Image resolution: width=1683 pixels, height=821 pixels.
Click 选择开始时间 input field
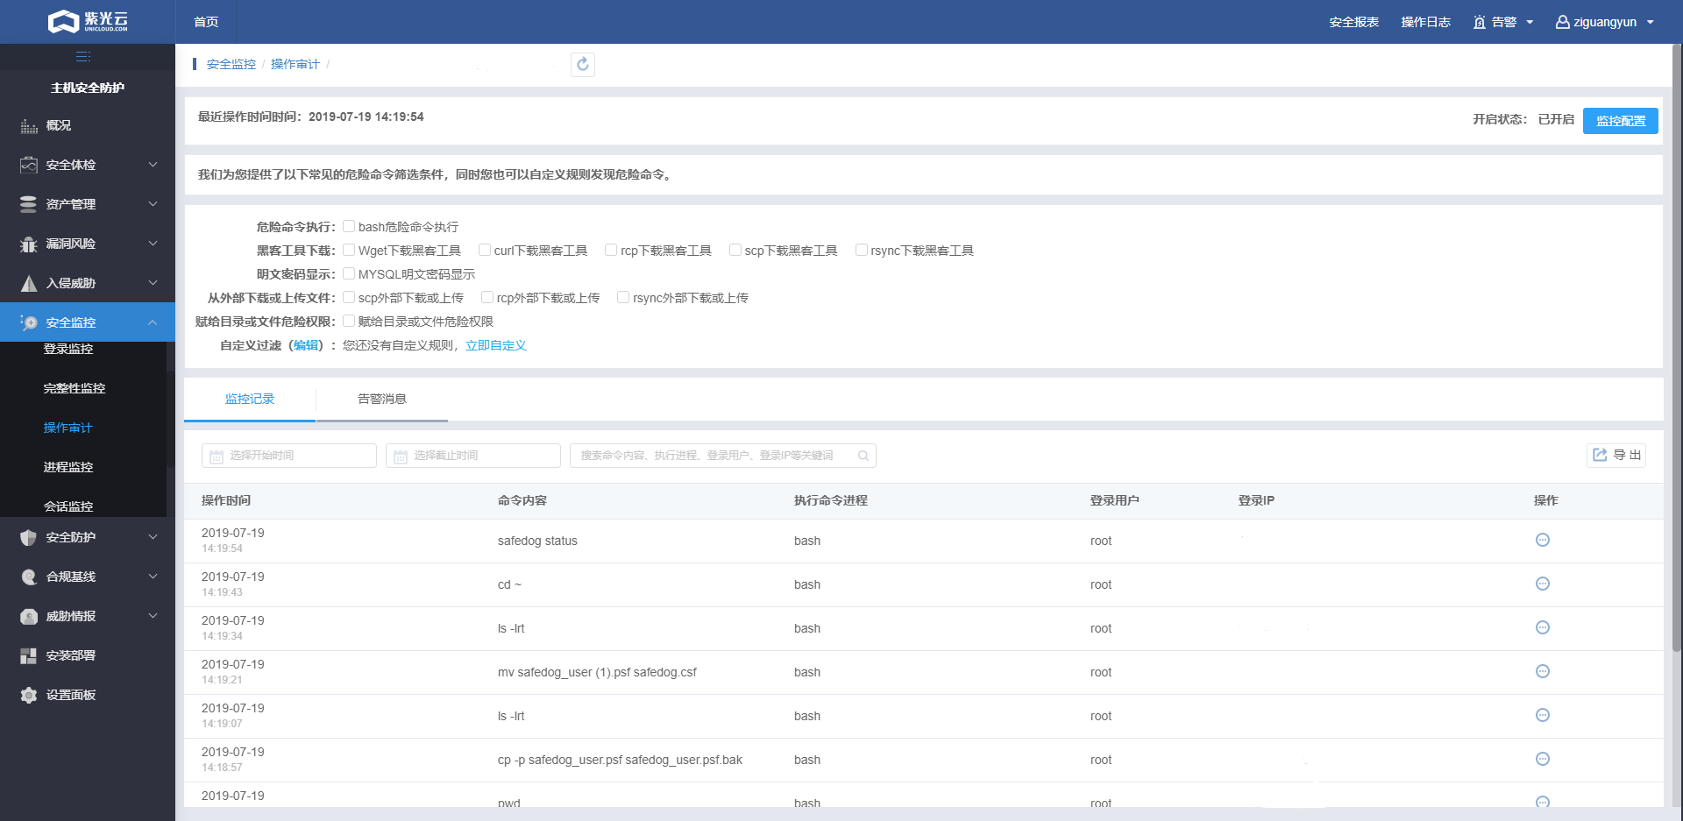click(x=289, y=456)
